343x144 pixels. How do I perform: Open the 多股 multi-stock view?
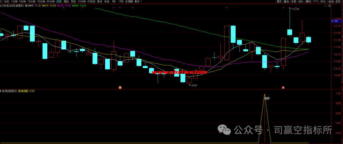[293, 1]
